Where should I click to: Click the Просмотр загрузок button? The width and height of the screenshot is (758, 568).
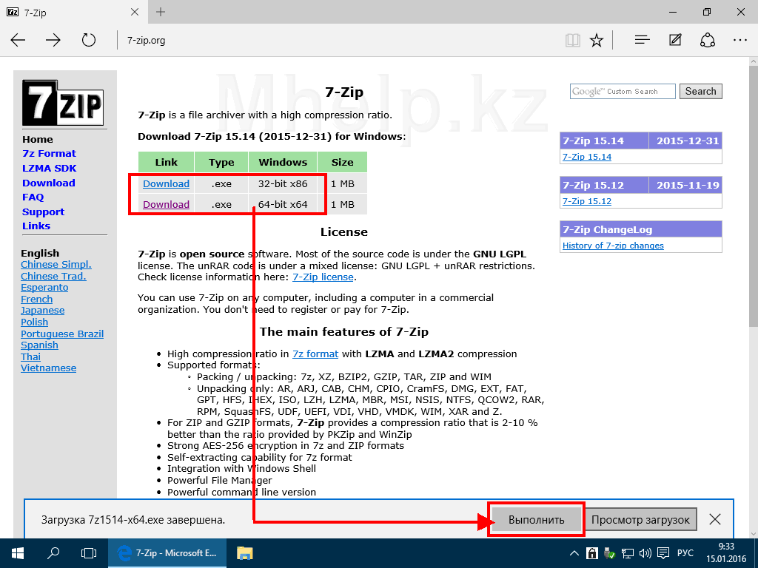click(640, 520)
